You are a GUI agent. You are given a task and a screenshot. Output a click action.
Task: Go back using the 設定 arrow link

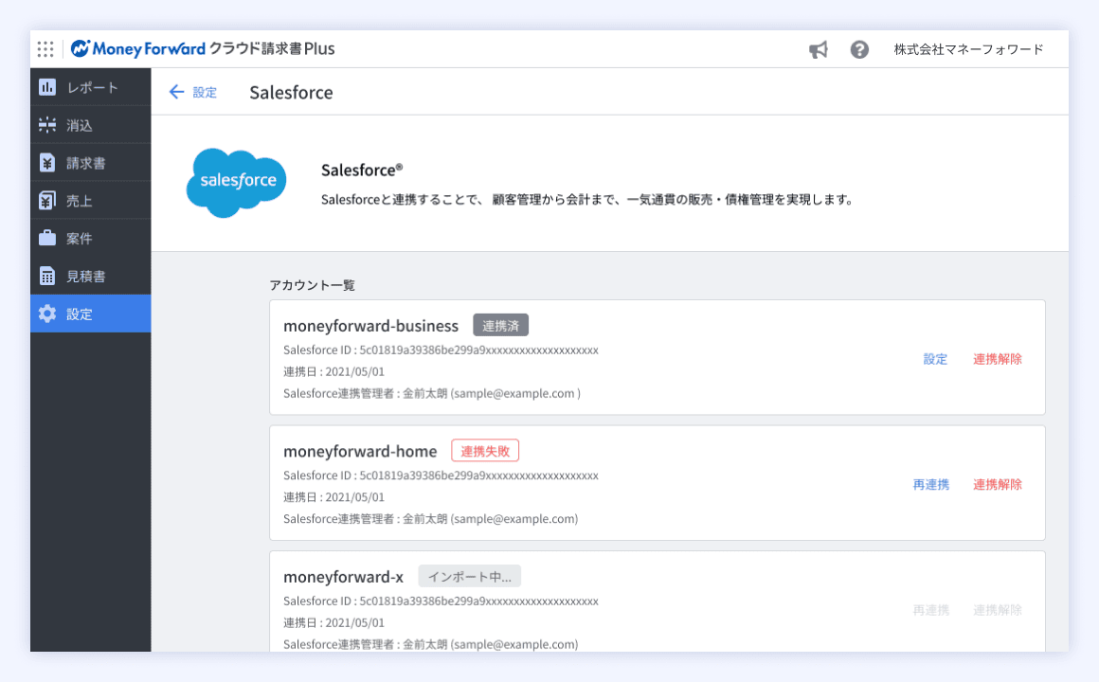(192, 92)
